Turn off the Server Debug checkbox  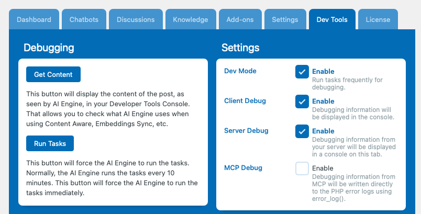pos(302,131)
